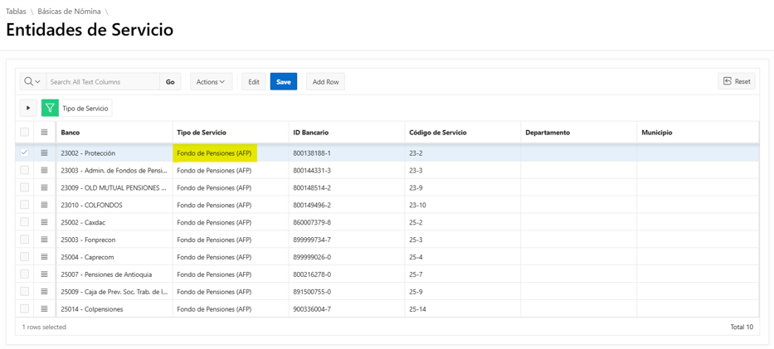Click the Go search button

click(170, 82)
